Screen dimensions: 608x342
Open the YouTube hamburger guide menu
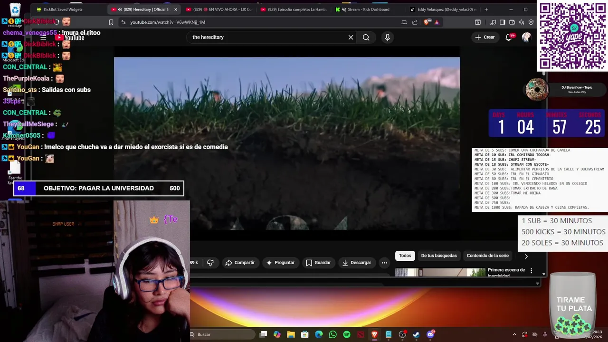point(43,38)
